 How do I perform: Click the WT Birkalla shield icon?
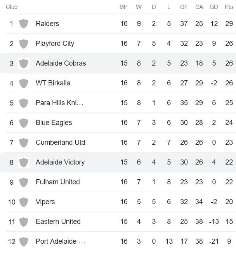click(24, 83)
